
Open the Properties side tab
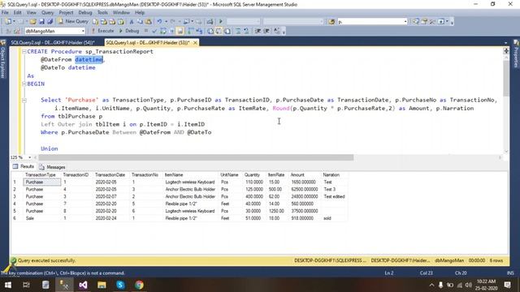[x=516, y=54]
